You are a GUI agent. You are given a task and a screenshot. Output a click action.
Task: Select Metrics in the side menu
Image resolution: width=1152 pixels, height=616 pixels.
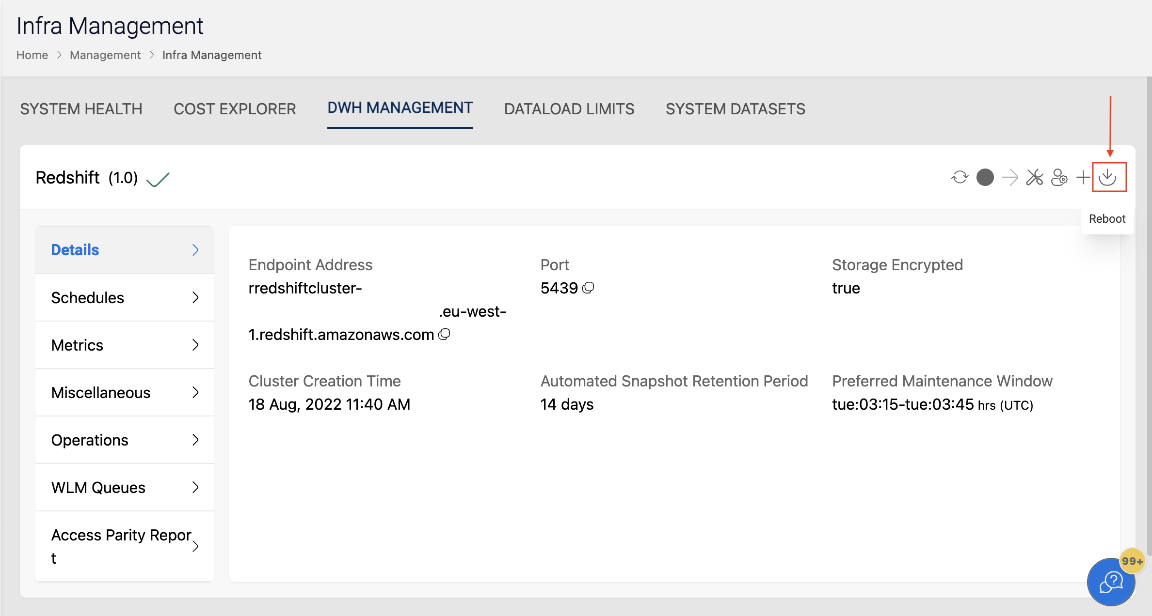(125, 345)
